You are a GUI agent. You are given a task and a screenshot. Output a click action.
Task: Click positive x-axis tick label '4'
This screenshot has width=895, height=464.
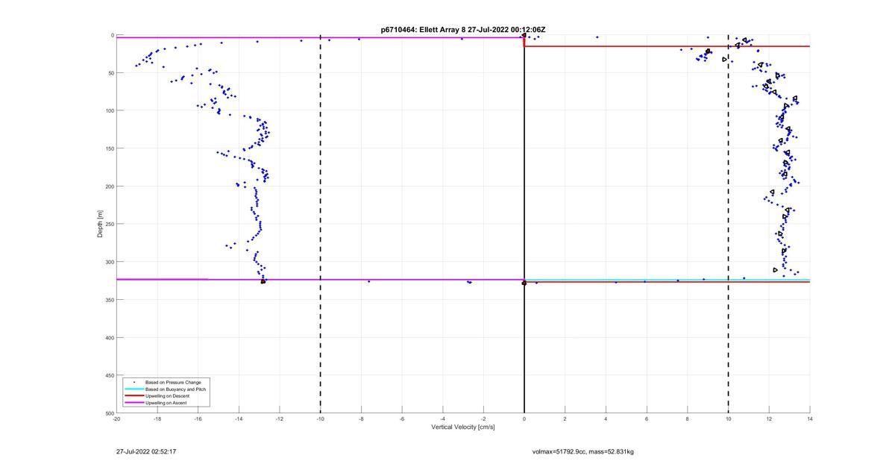coord(606,418)
